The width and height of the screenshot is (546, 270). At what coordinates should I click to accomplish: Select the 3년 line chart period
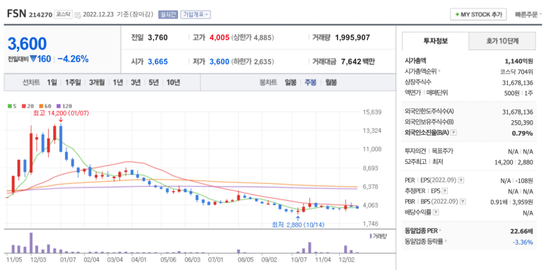[x=136, y=83]
